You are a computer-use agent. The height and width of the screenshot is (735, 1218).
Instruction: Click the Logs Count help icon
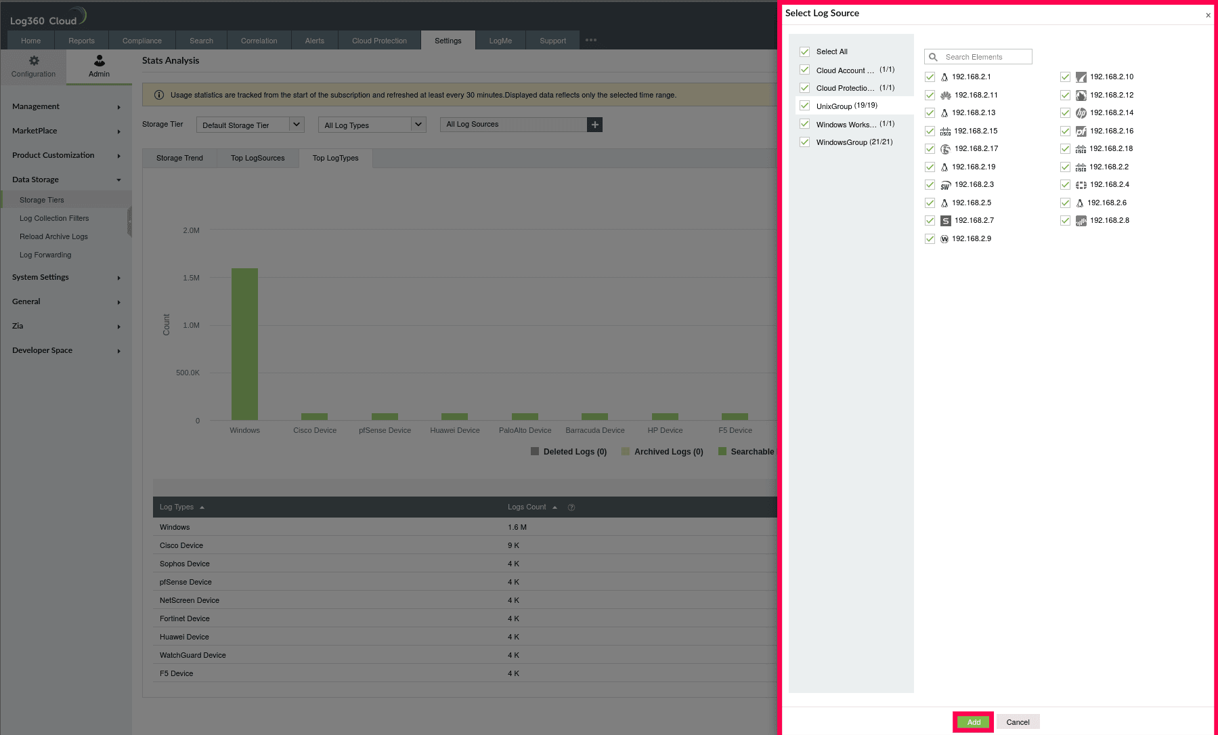[571, 507]
